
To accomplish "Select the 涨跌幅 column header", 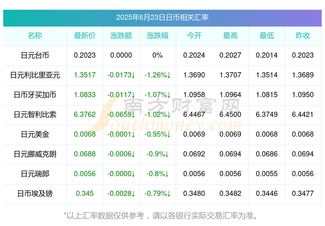I will pos(158,36).
